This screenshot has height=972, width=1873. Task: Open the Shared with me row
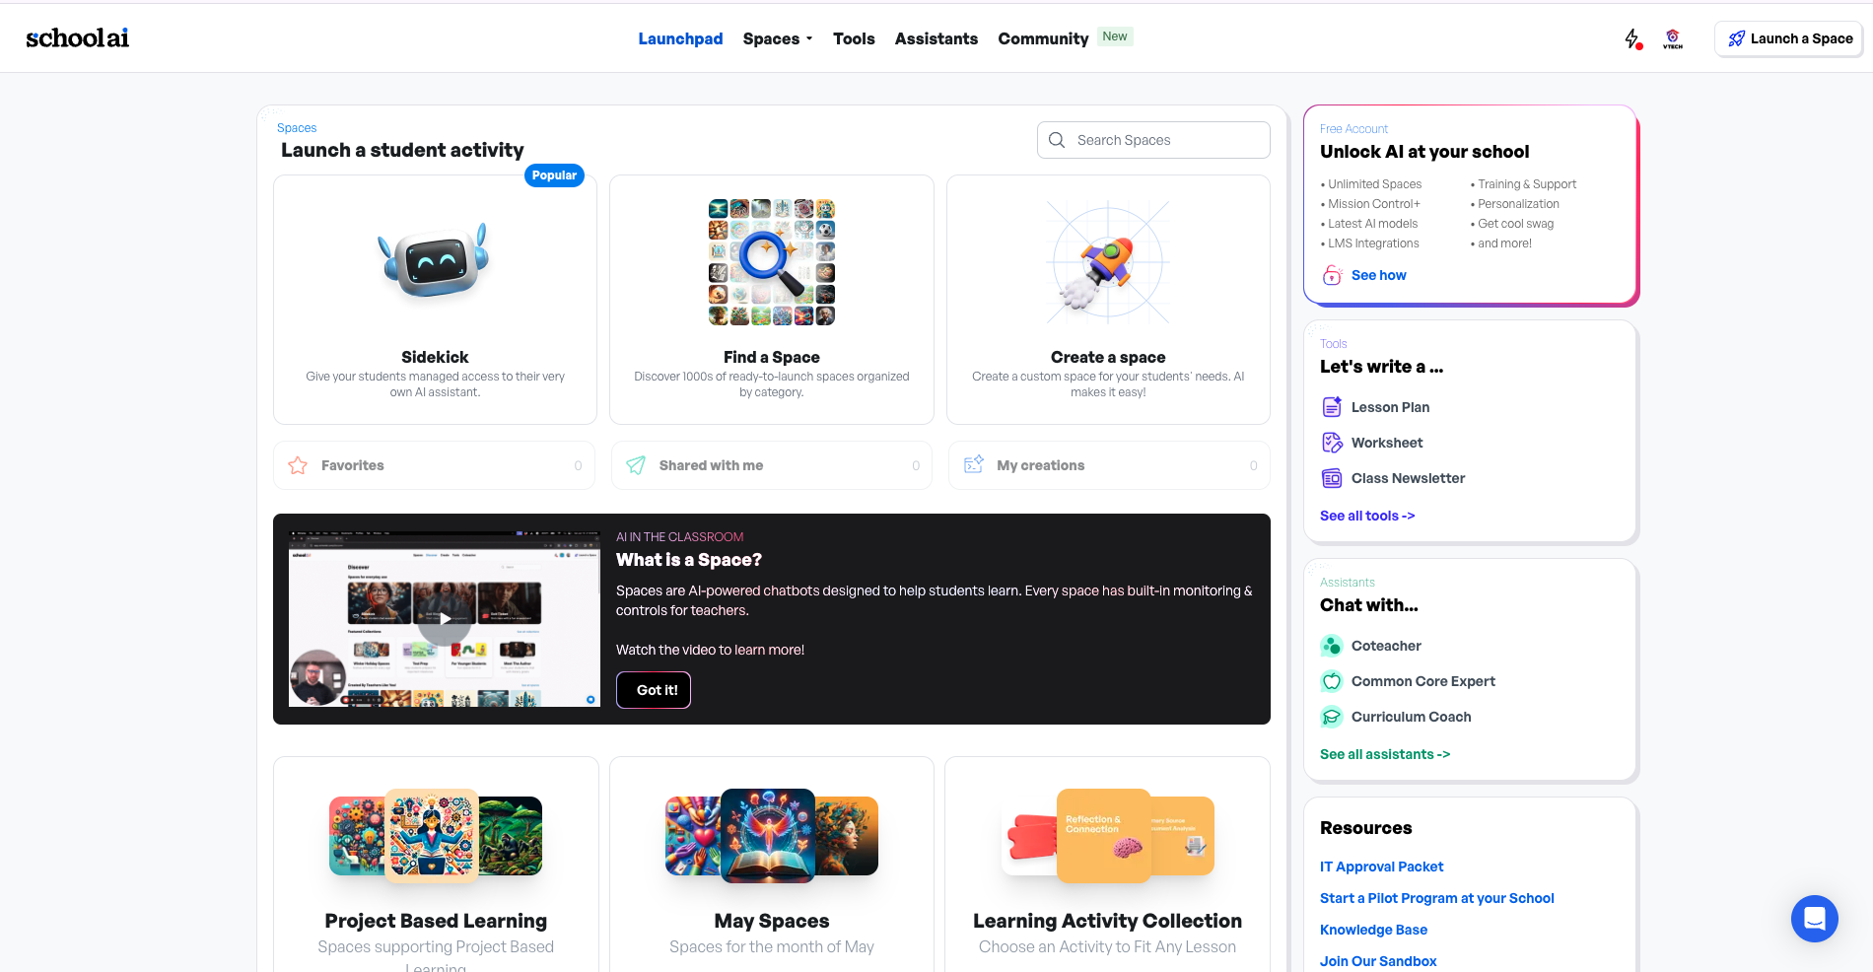[x=772, y=465]
